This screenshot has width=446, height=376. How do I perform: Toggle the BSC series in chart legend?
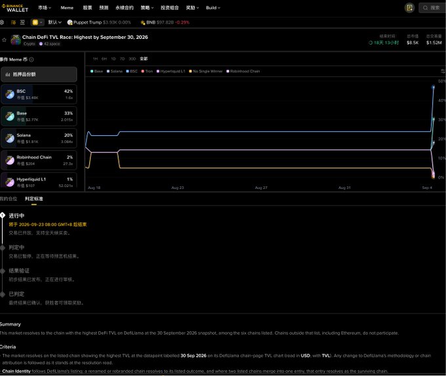[x=132, y=71]
